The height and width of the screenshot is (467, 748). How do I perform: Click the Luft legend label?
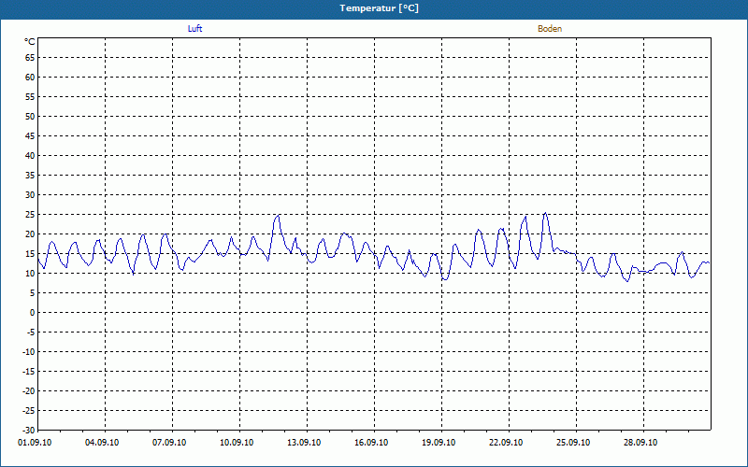(x=194, y=29)
